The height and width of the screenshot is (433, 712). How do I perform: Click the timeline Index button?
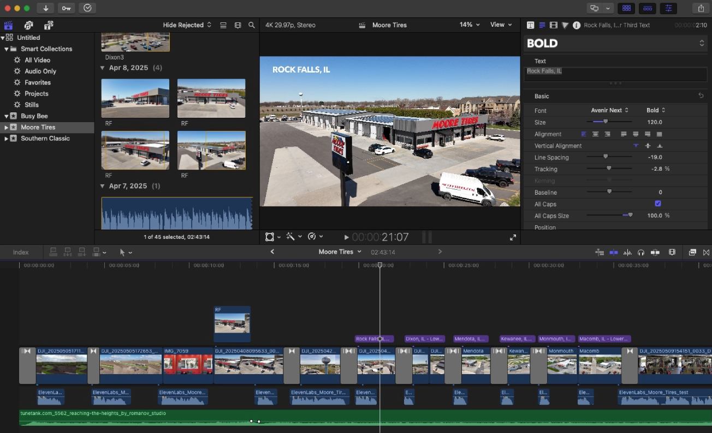pyautogui.click(x=21, y=252)
